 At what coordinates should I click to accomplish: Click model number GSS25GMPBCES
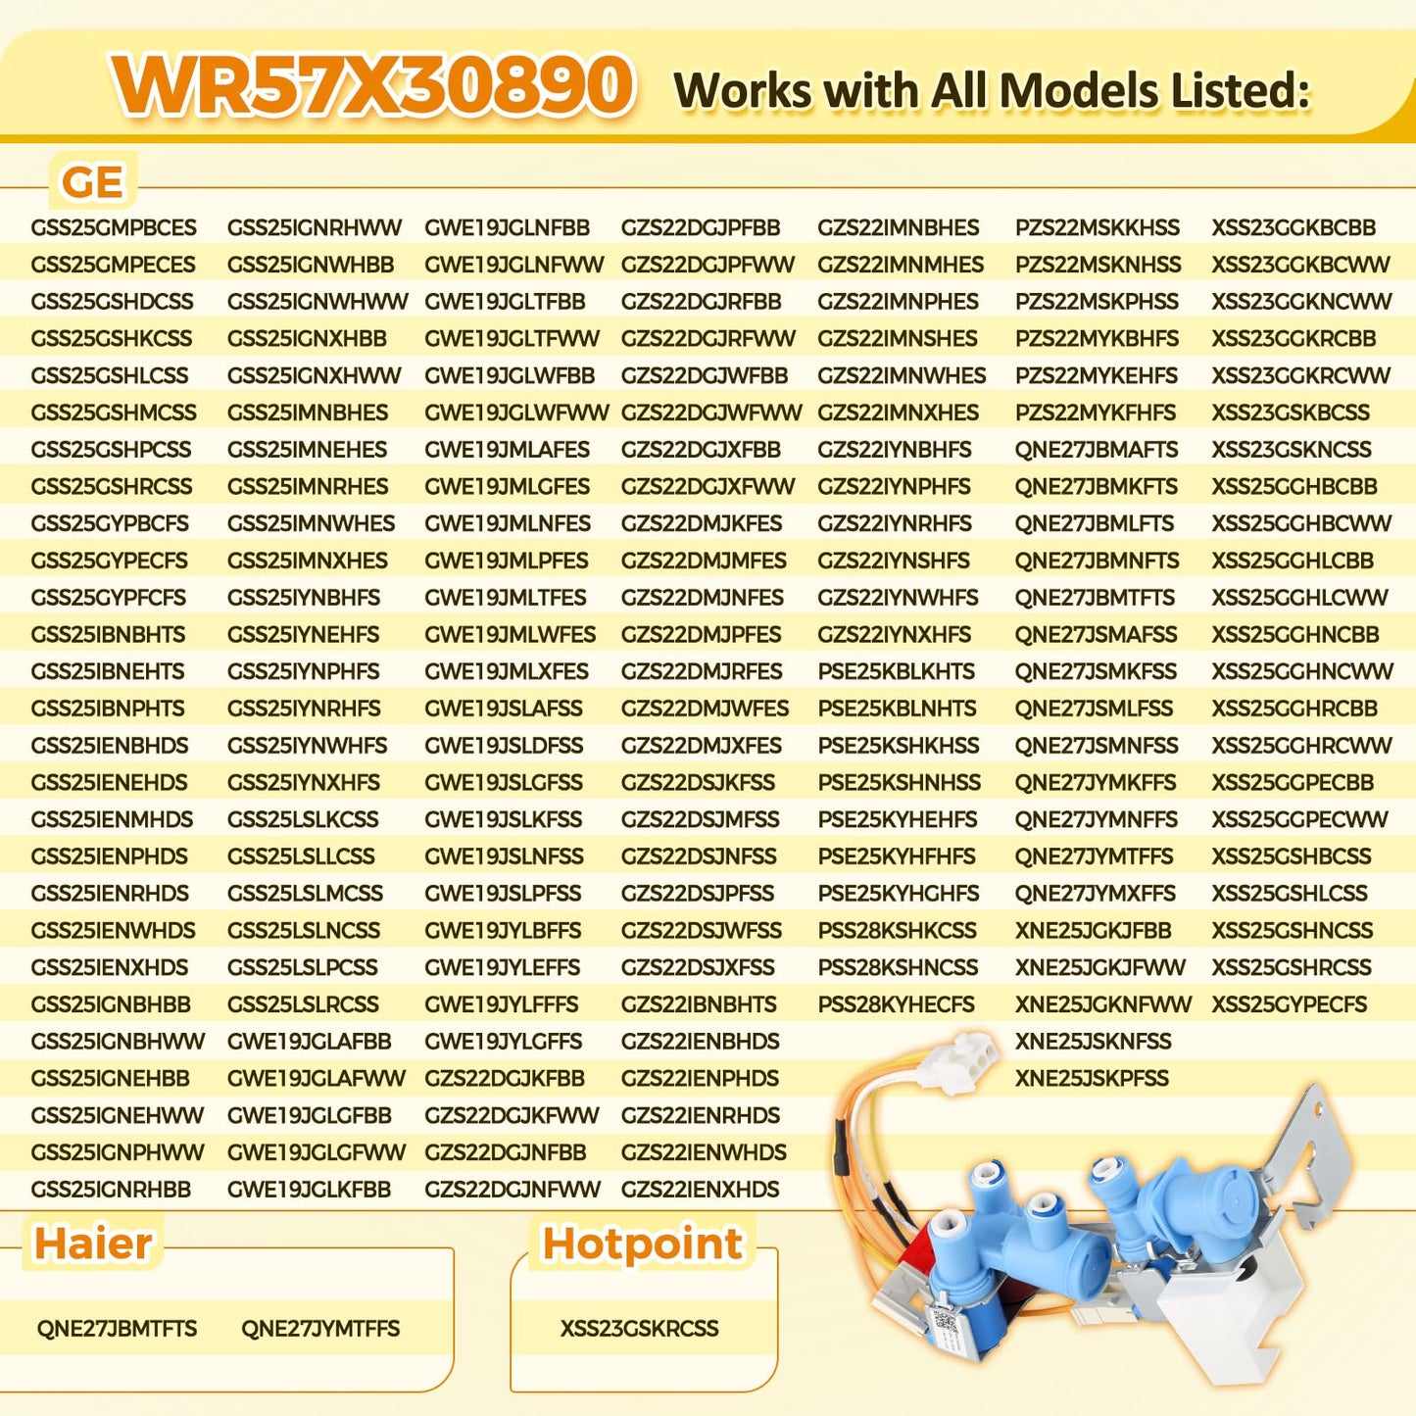(x=114, y=227)
